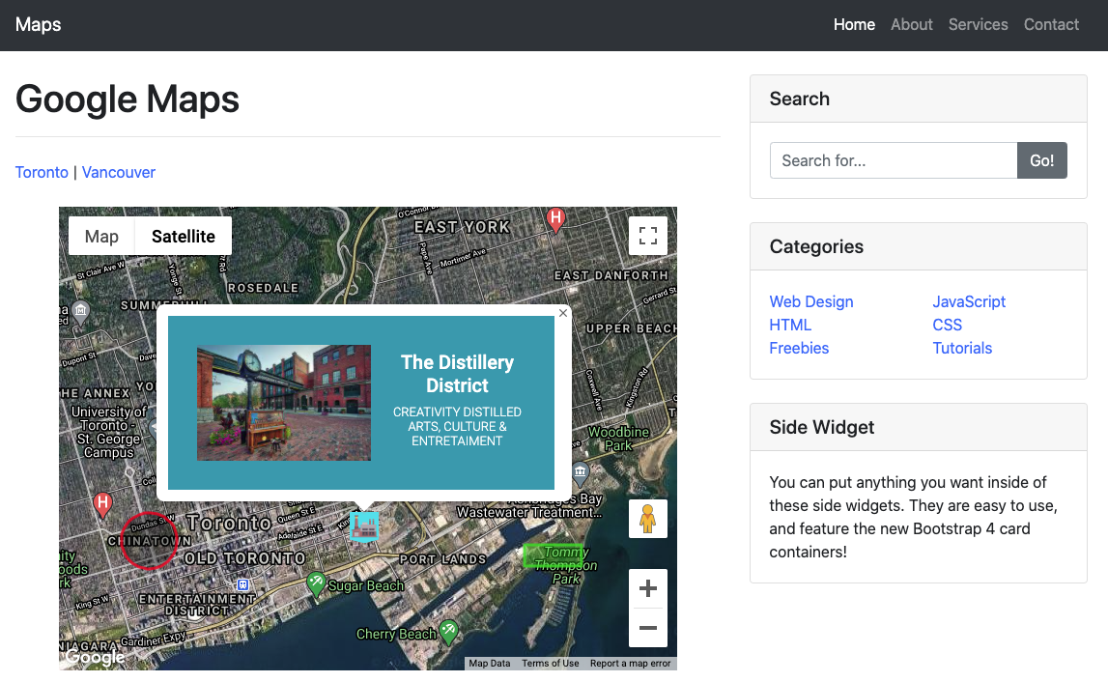
Task: Click the Distillery District cyan map marker
Action: click(364, 526)
